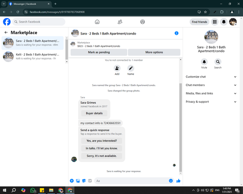The width and height of the screenshot is (243, 194).
Task: Open a new browser tab
Action: (55, 4)
